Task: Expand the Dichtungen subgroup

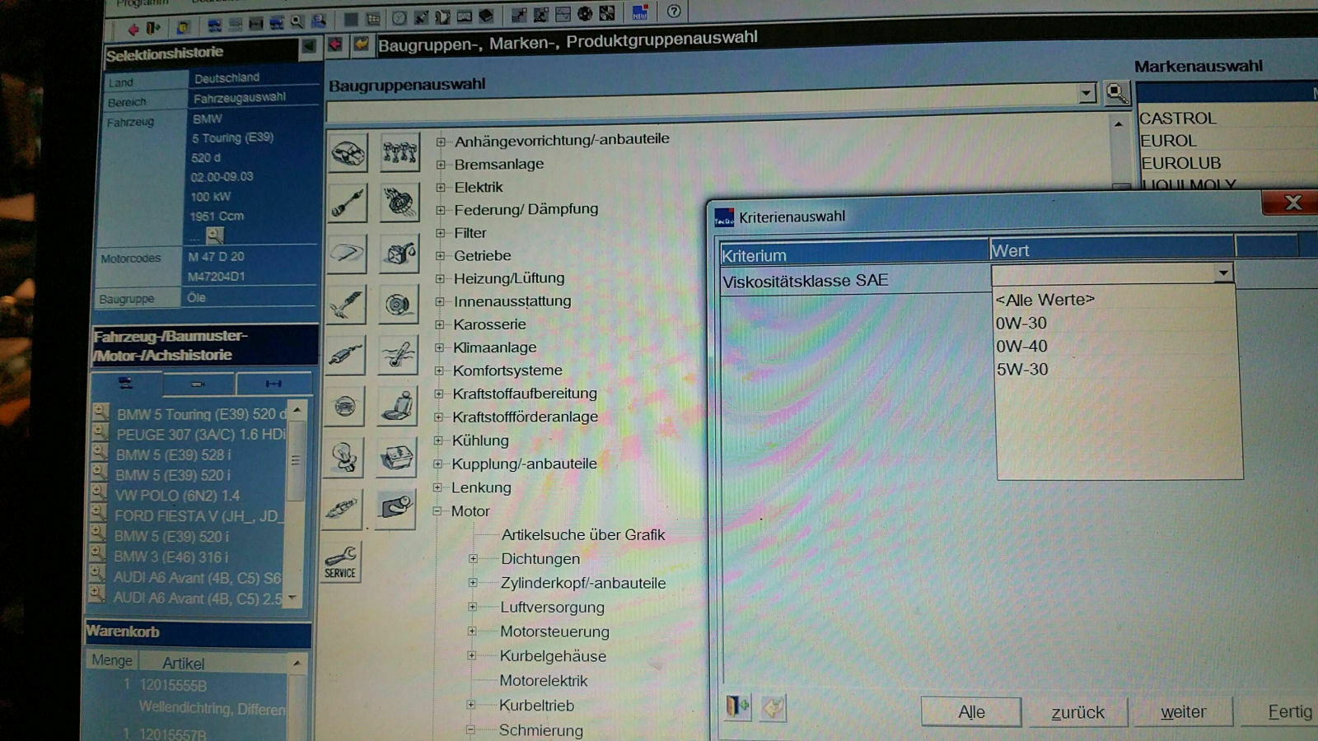Action: click(473, 559)
